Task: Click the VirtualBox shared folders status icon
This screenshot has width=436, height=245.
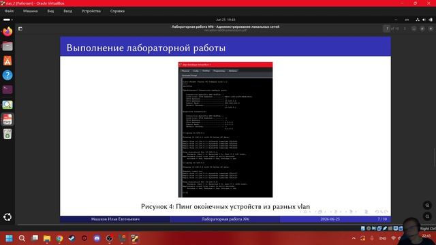Action: click(390, 229)
